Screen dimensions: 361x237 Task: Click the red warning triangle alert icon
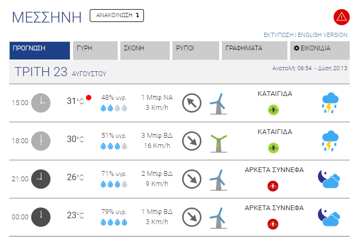coord(342,17)
